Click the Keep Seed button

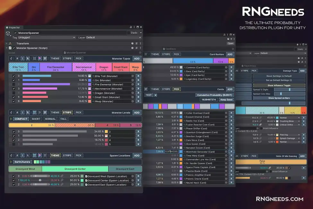coord(226,100)
